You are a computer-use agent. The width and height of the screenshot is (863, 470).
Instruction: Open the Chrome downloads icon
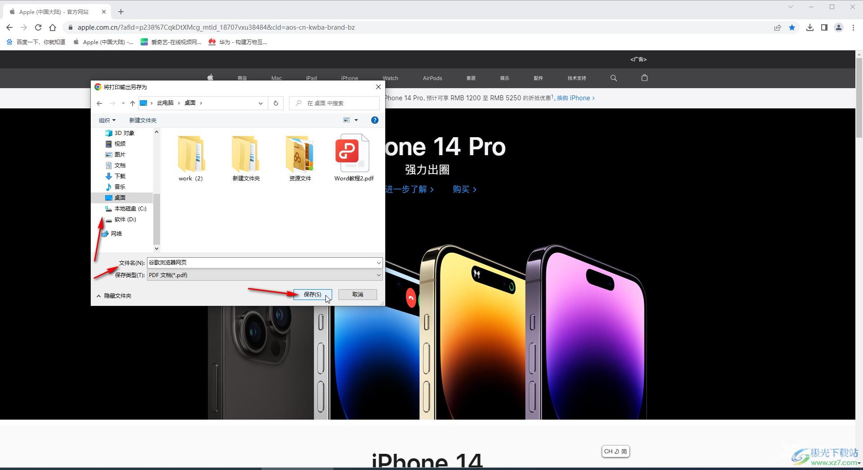810,27
